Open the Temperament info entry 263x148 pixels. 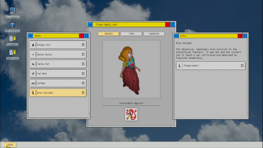coord(211,66)
